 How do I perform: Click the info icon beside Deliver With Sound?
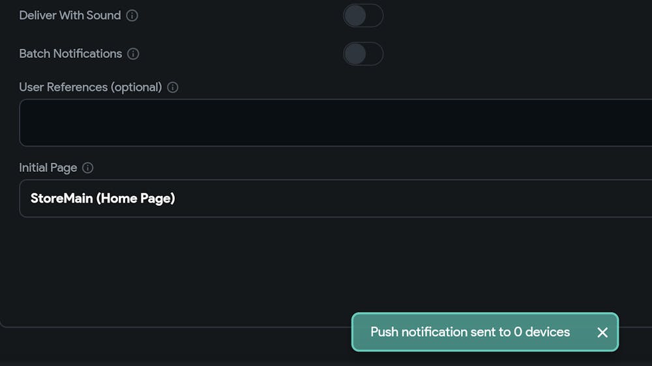[132, 16]
